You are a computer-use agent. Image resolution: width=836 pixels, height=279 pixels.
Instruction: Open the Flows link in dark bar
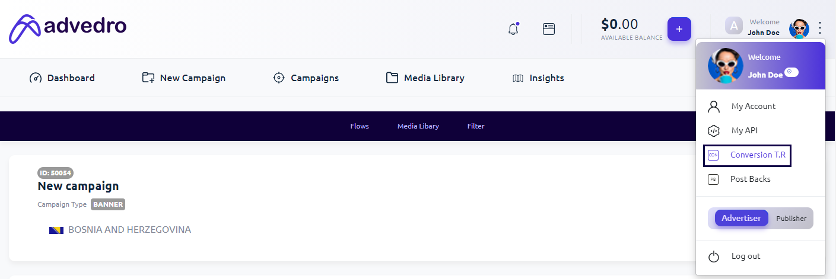coord(360,126)
